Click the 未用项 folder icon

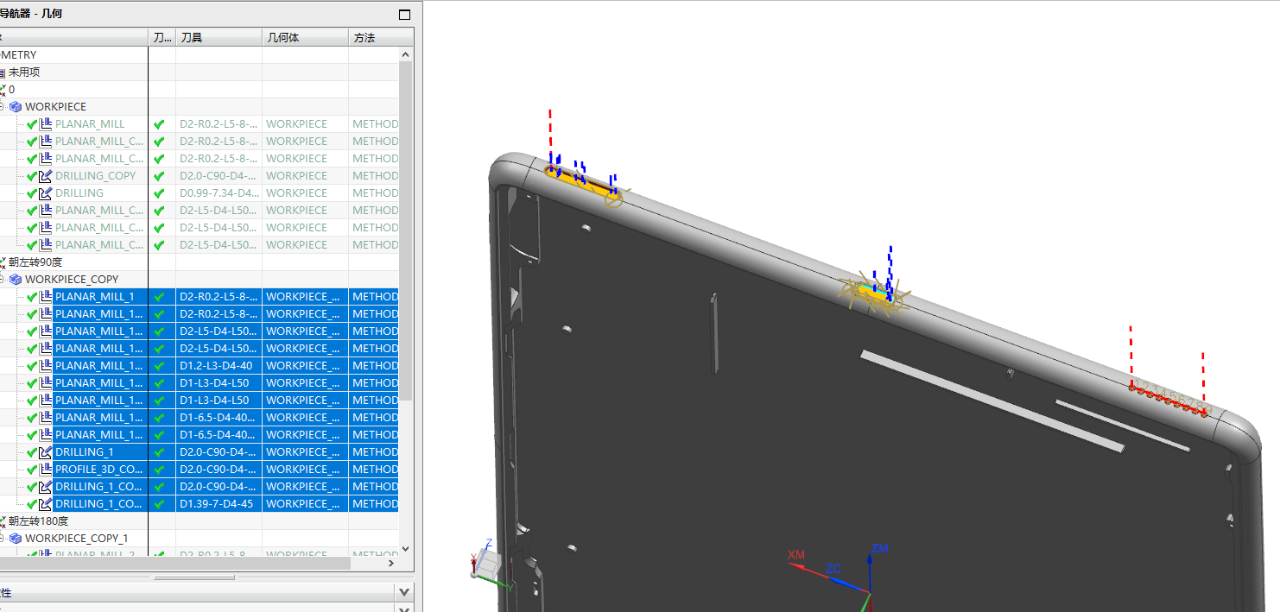(3, 73)
